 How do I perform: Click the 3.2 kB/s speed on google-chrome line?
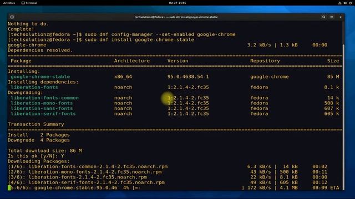pyautogui.click(x=259, y=45)
